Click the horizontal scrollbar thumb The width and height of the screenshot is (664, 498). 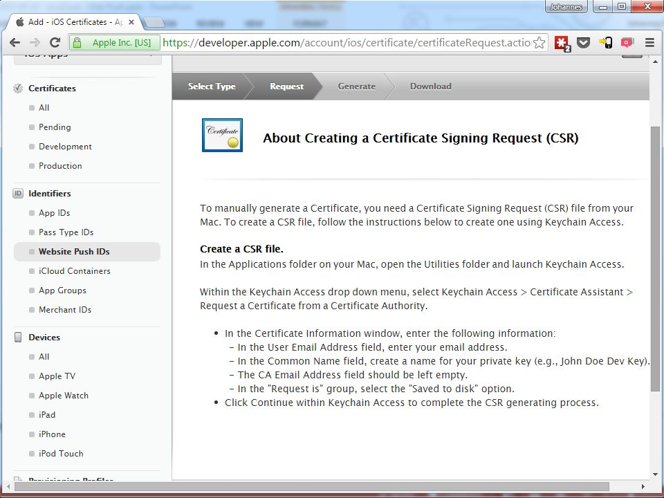pos(312,486)
